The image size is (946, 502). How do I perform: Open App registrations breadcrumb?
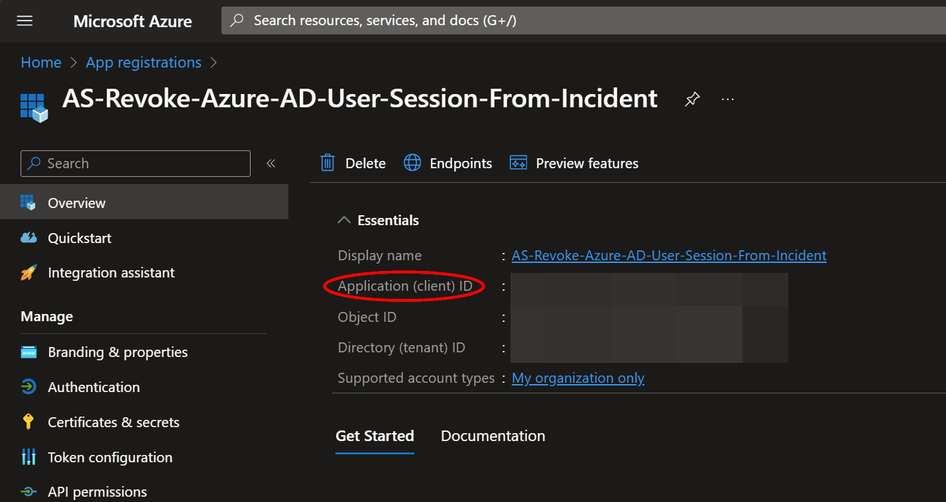tap(144, 62)
